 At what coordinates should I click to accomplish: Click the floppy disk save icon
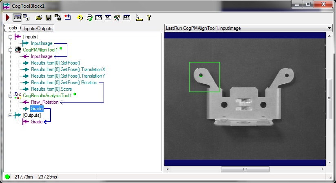coord(49,18)
